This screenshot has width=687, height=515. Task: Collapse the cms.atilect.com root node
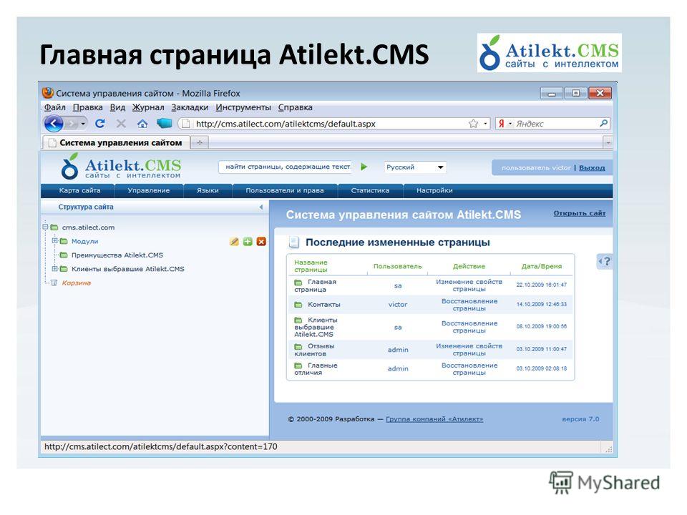[45, 227]
